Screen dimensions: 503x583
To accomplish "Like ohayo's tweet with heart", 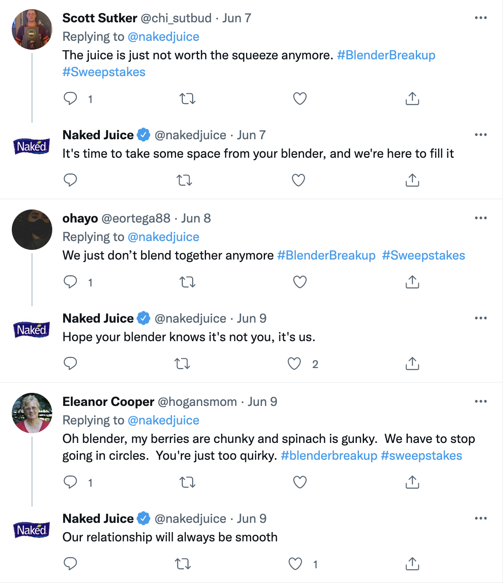I will point(300,282).
